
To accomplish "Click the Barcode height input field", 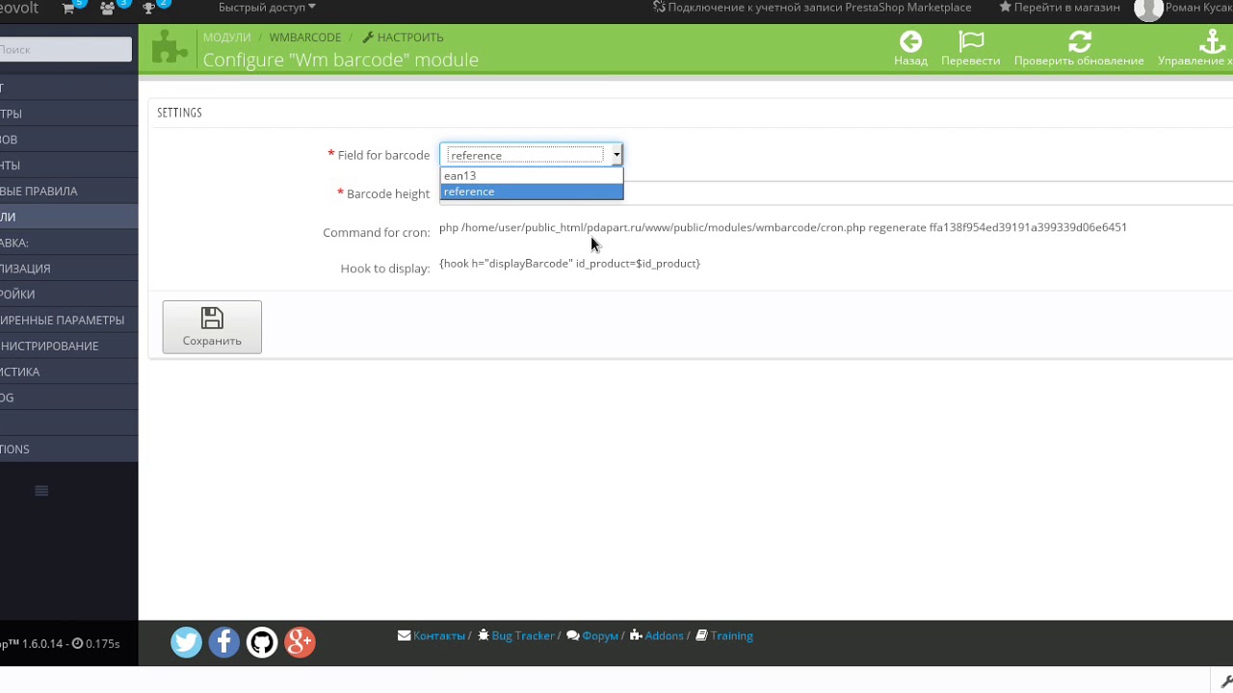I will [836, 193].
